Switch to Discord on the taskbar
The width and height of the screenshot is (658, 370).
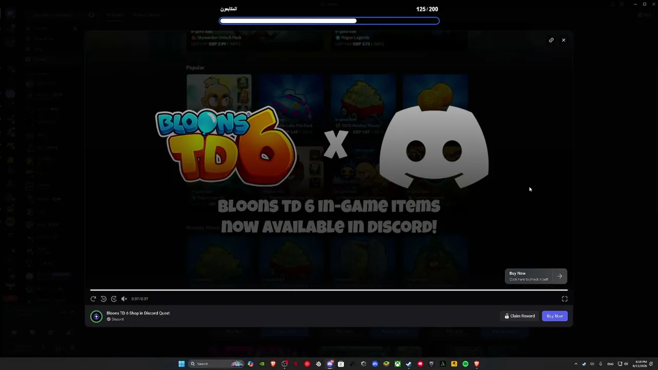point(330,364)
